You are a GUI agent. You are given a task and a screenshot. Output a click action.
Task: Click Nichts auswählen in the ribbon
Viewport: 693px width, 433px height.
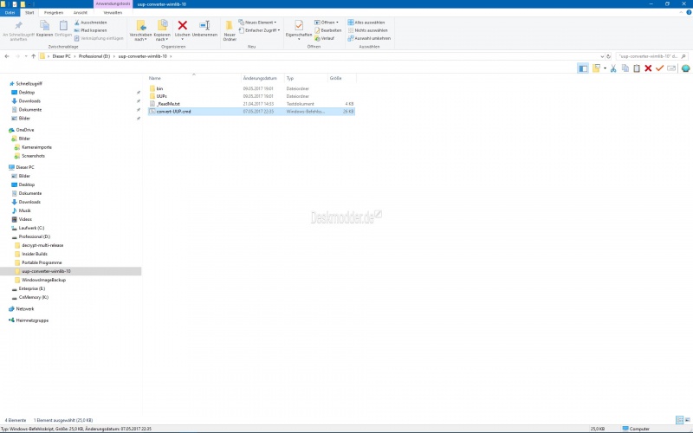click(x=367, y=30)
